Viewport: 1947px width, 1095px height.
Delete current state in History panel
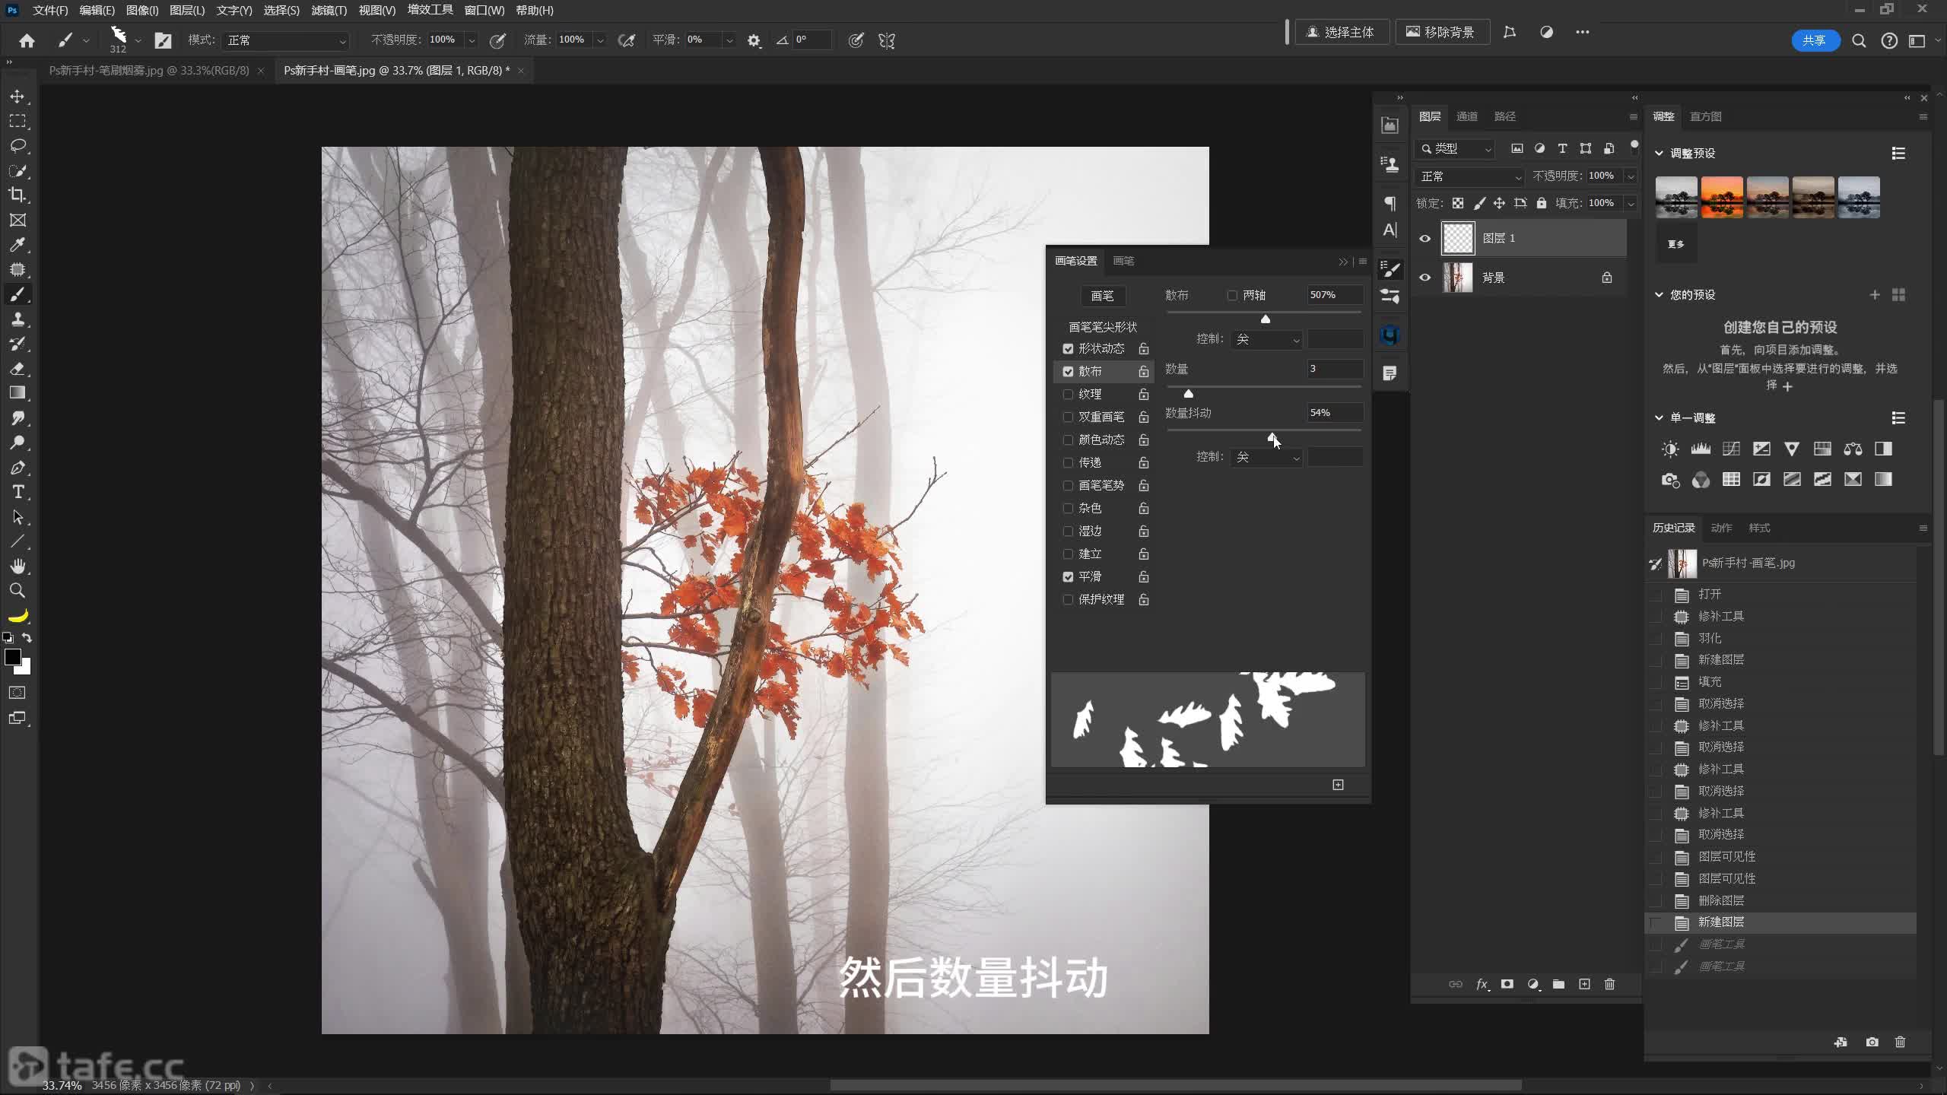tap(1900, 1042)
